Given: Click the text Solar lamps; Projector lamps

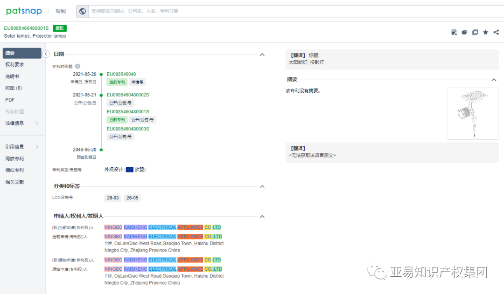Looking at the screenshot, I should tap(35, 36).
